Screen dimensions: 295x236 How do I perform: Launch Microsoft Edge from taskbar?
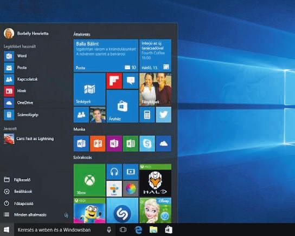point(138,230)
